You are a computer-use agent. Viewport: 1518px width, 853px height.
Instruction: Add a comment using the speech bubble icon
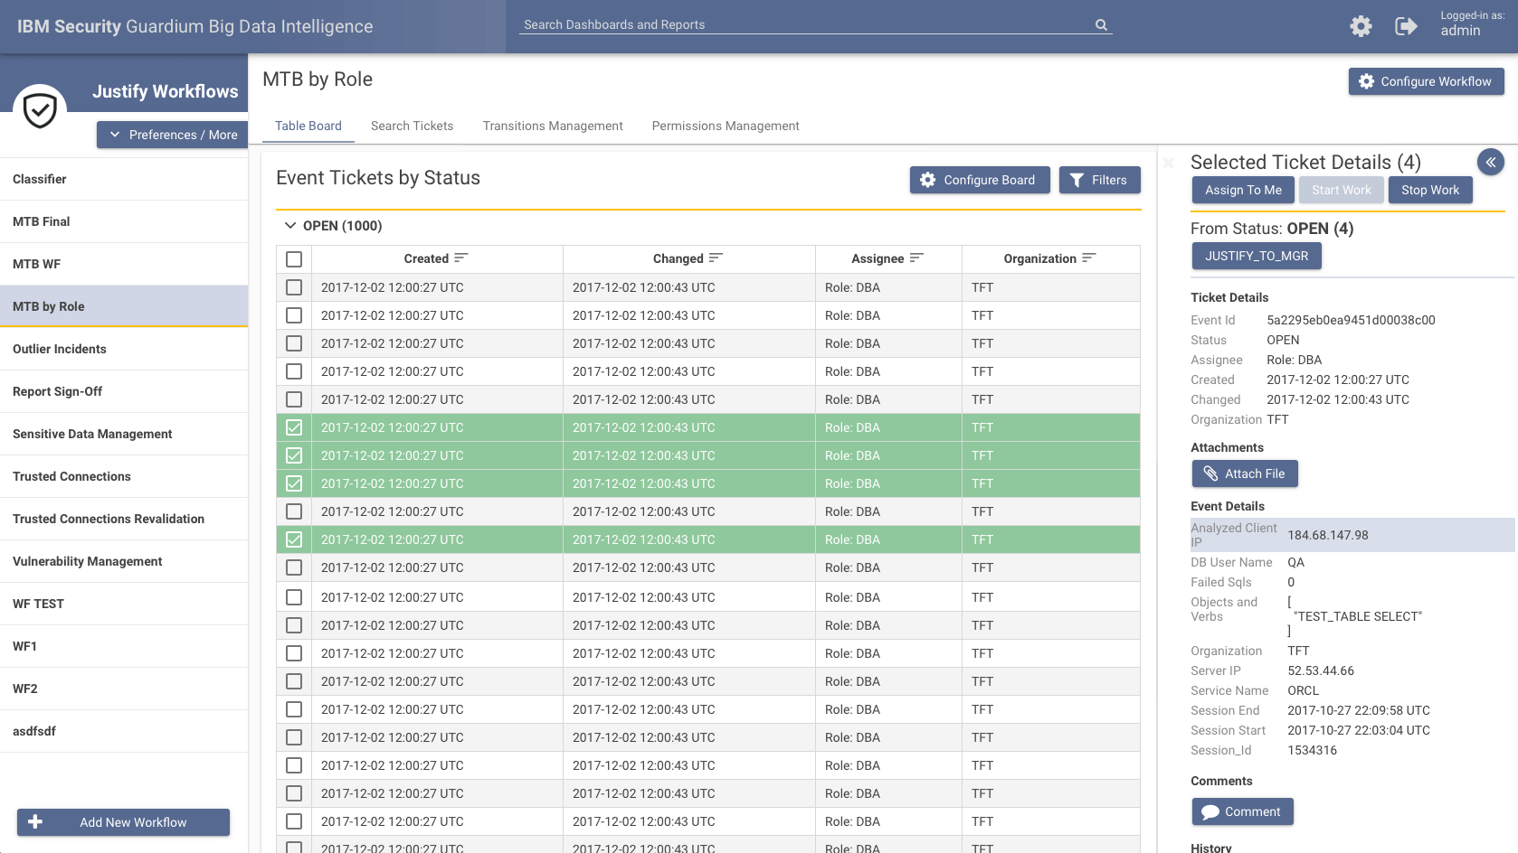[x=1210, y=811]
